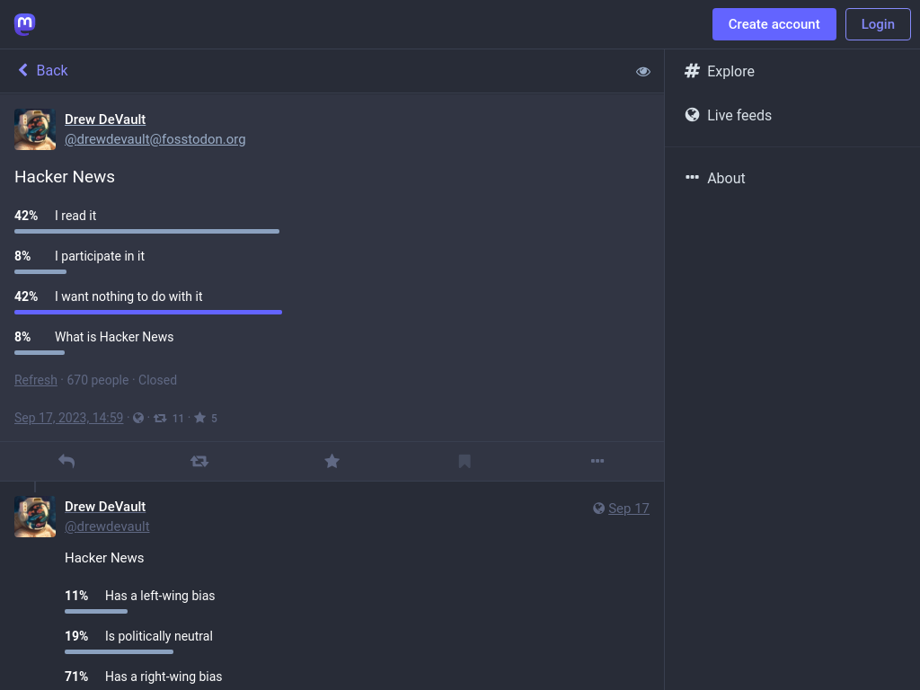The width and height of the screenshot is (920, 690).
Task: Click the Back chevron arrow icon
Action: 22,70
